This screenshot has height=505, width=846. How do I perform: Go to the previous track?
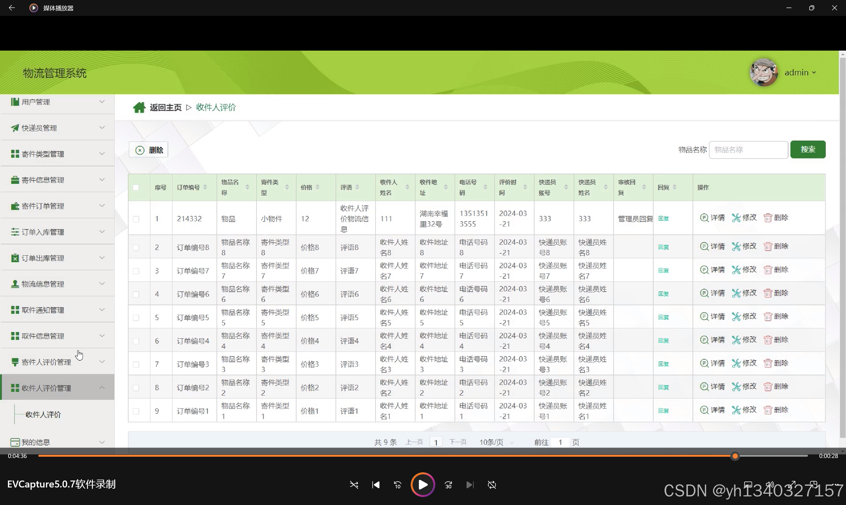pyautogui.click(x=376, y=484)
